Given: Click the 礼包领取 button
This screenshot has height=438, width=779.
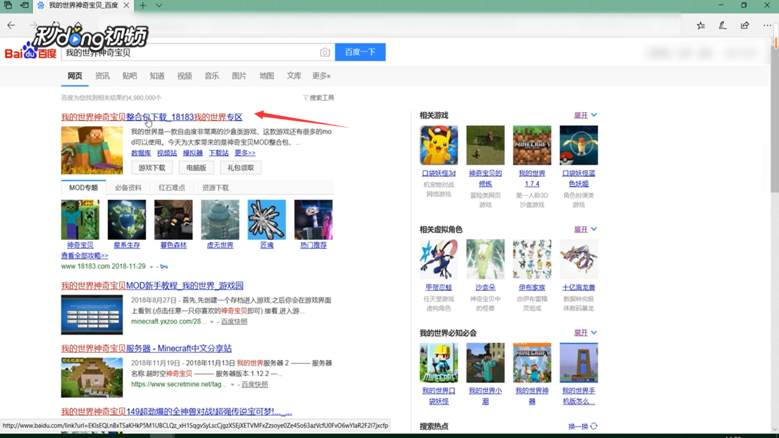Looking at the screenshot, I should (x=241, y=168).
